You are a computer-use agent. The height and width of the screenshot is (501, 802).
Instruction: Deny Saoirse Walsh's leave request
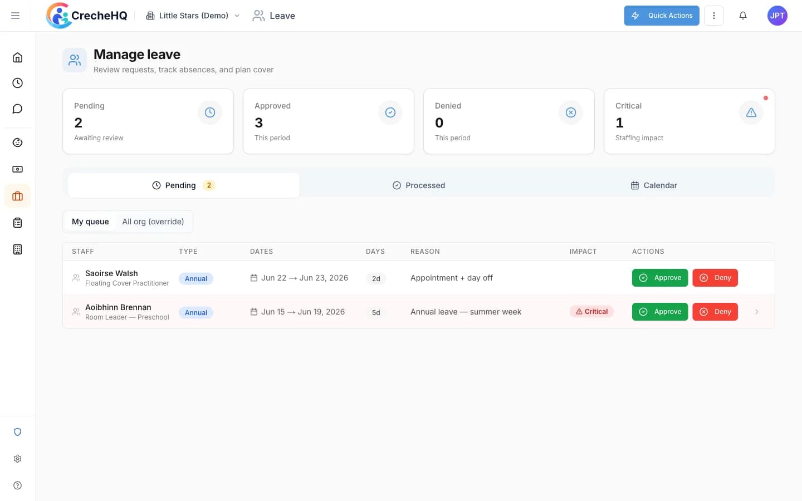pos(715,278)
